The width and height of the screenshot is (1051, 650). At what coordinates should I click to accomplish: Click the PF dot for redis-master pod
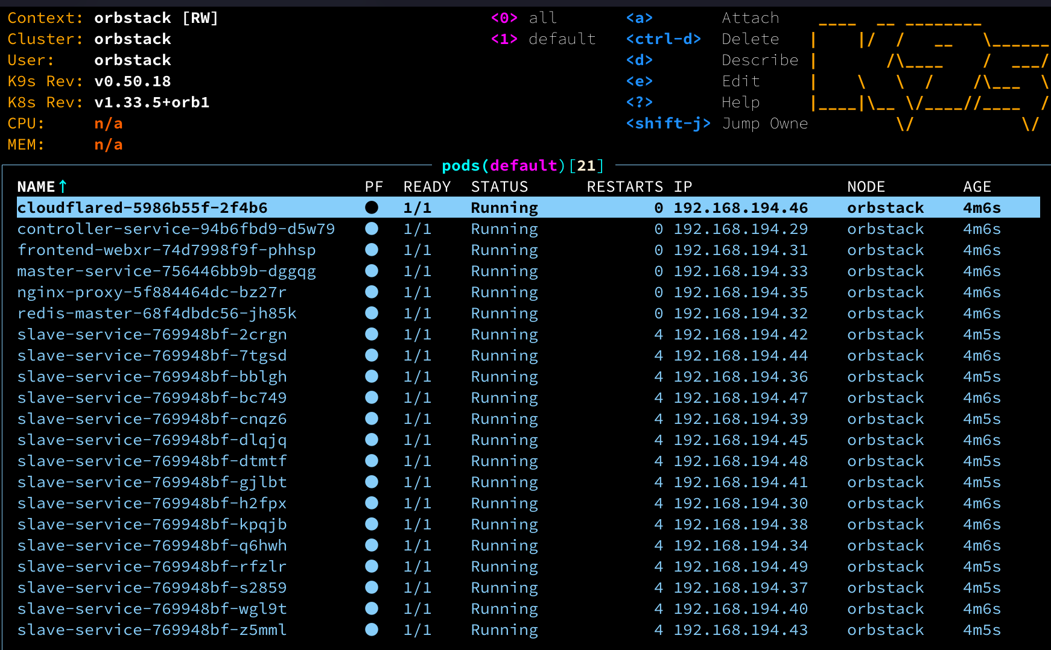tap(372, 313)
